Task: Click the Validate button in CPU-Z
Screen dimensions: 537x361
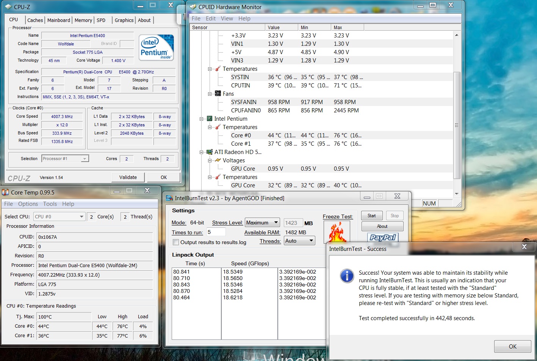Action: (x=128, y=177)
